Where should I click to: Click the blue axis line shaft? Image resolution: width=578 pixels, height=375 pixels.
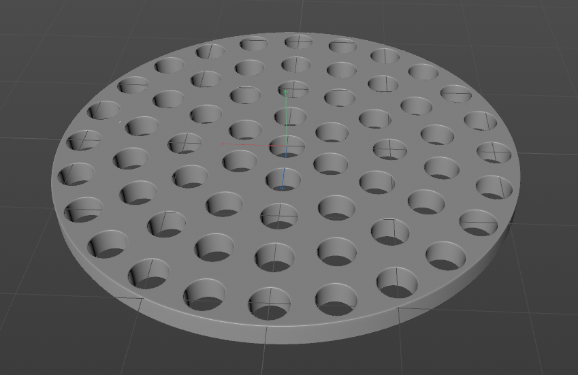tap(284, 166)
